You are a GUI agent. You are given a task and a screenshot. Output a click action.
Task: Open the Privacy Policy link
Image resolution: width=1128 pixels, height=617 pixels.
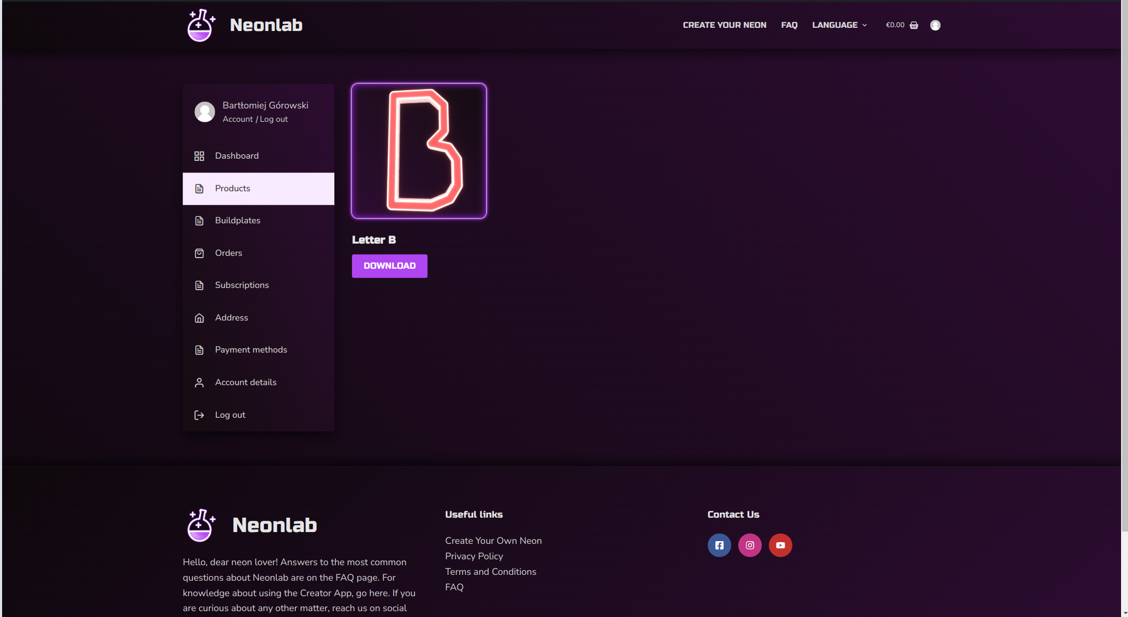click(x=474, y=556)
